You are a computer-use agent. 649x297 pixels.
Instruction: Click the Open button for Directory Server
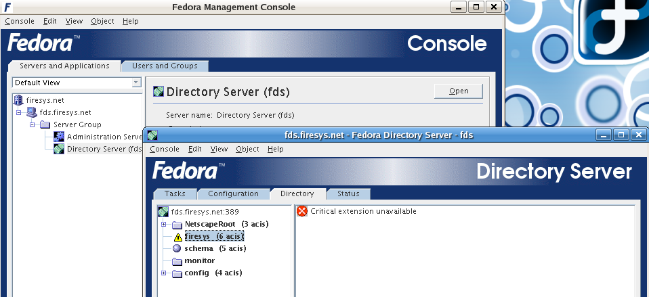[459, 91]
